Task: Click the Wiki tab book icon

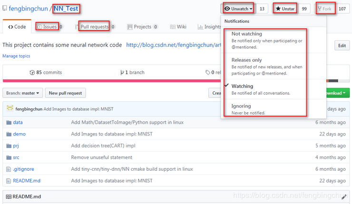Action: [173, 27]
